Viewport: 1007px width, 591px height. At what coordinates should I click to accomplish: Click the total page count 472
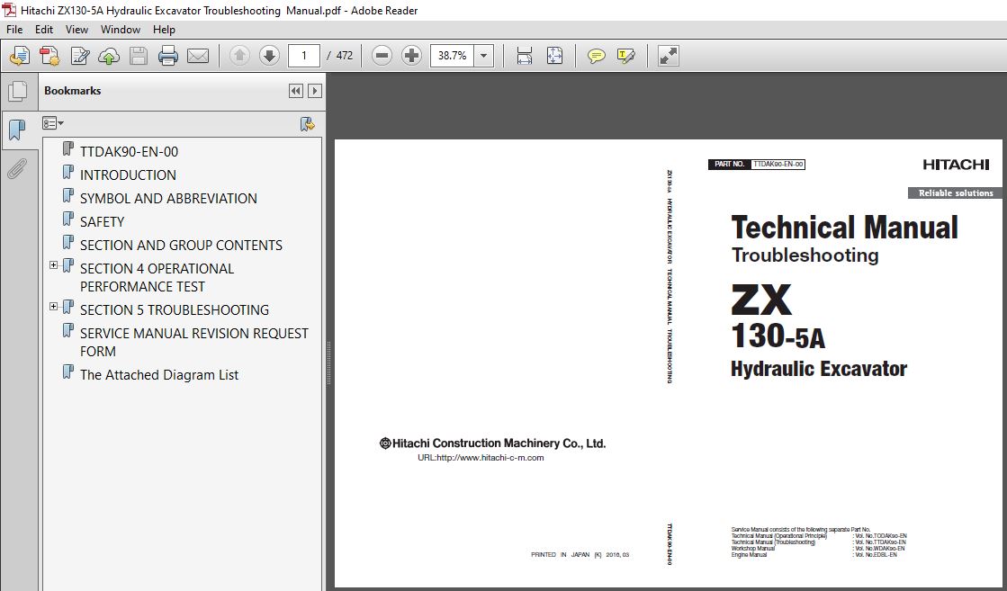coord(345,56)
